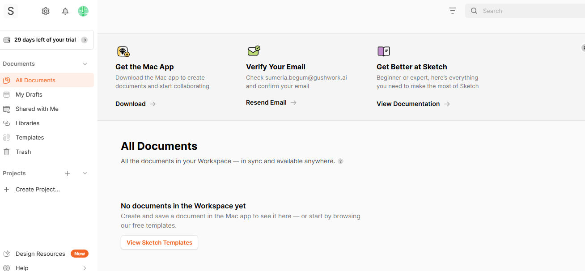Image resolution: width=585 pixels, height=271 pixels.
Task: Click the New badge
Action: pyautogui.click(x=80, y=254)
